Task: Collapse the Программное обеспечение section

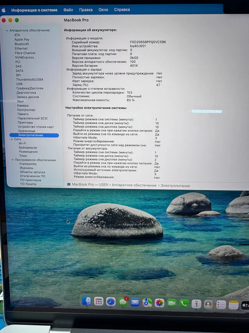Action: pos(13,160)
